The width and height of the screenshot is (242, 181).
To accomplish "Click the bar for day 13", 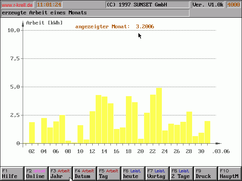I will tap(98, 120).
